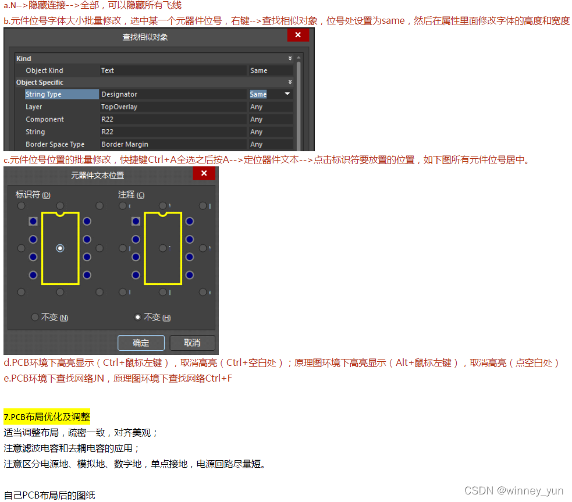Click the line 自己PCB布局后的图纸
Screen dimensions: 572x502
pos(49,495)
